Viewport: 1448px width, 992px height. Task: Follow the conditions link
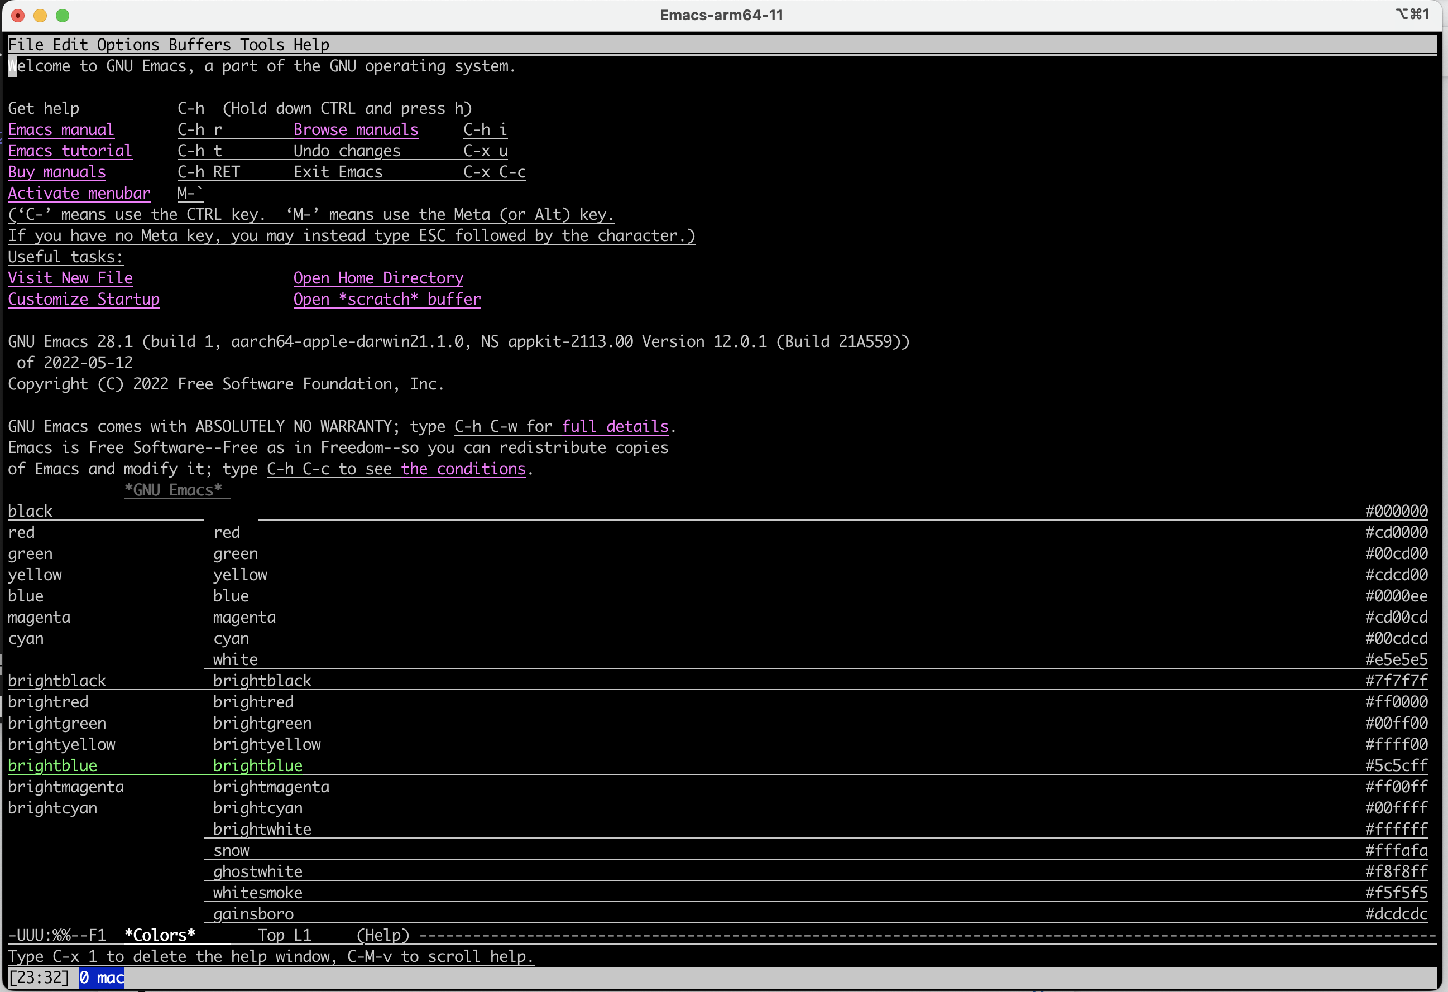463,468
